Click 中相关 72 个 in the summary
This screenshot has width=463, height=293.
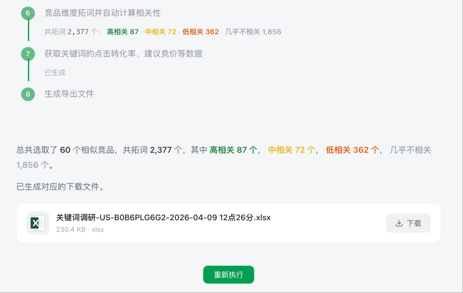coord(292,150)
